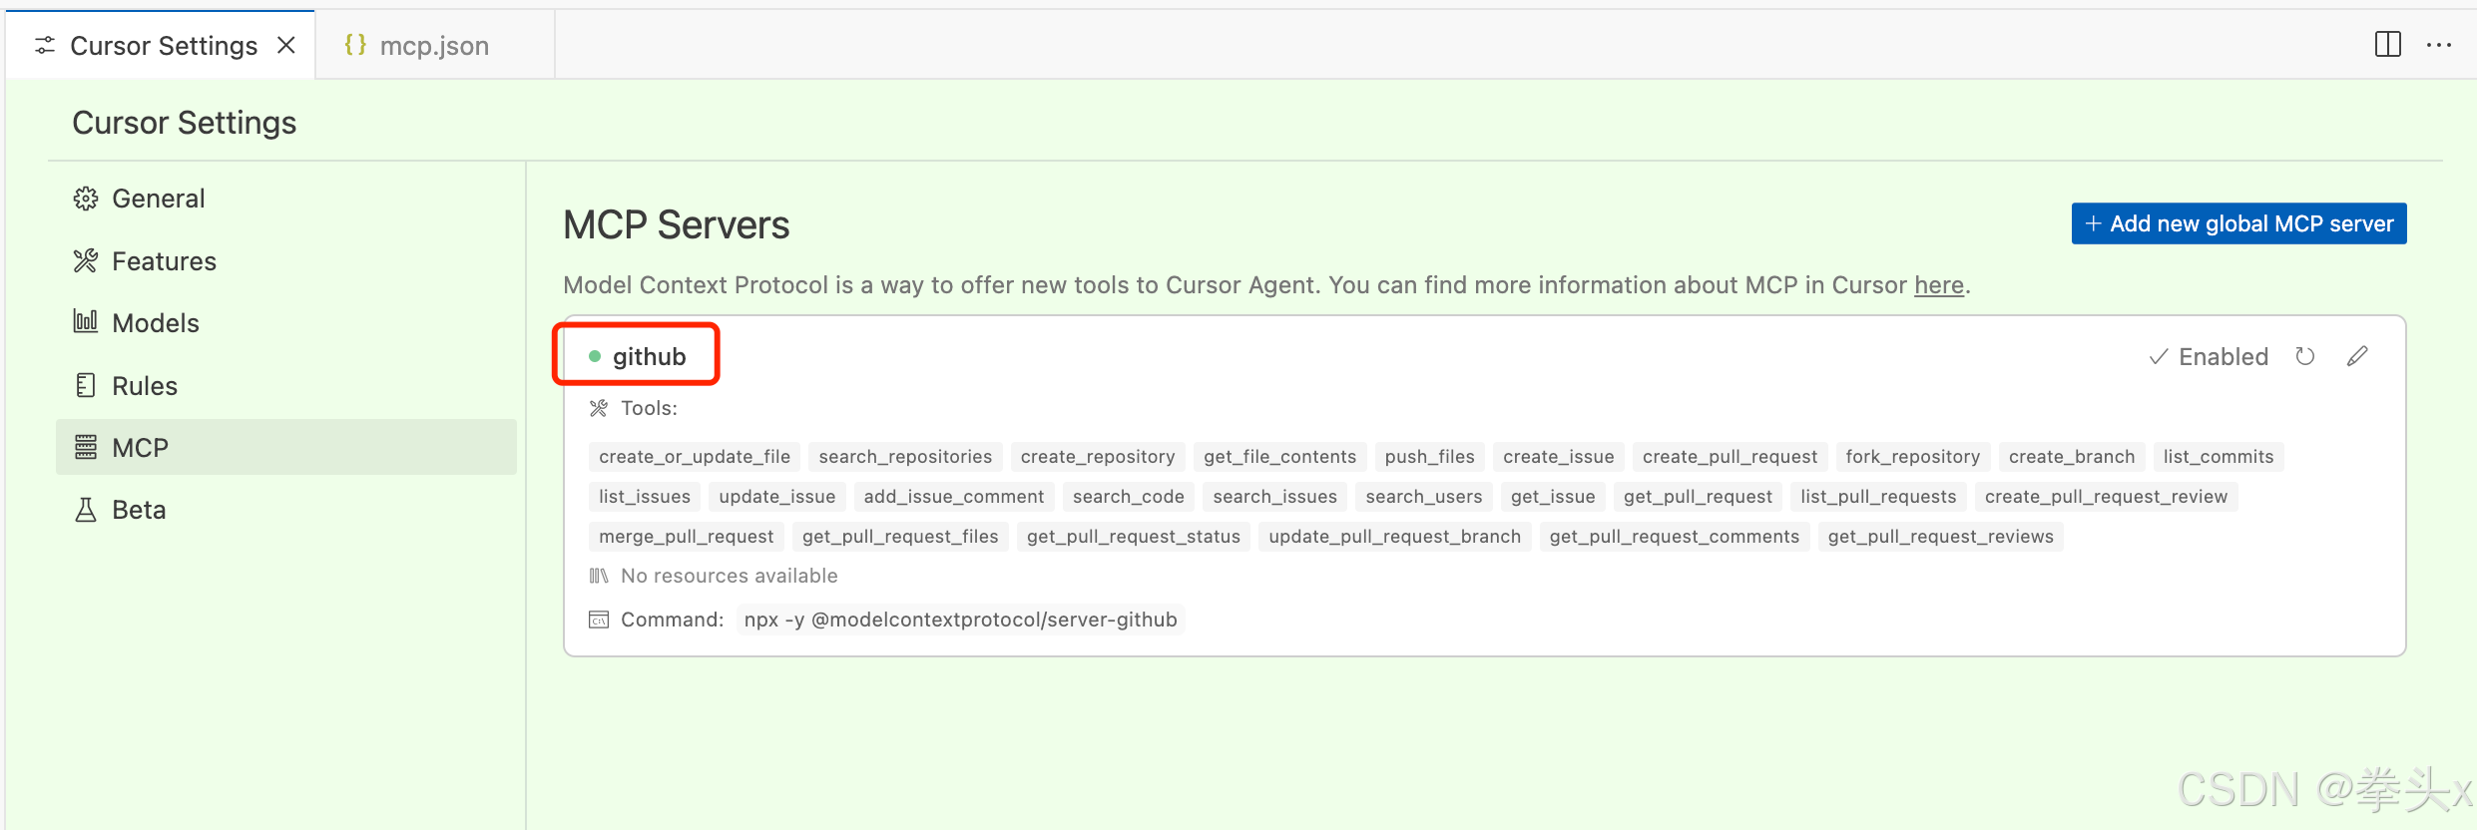Click the create_issue tool tag
Screen dimensions: 2477x830
point(1558,457)
